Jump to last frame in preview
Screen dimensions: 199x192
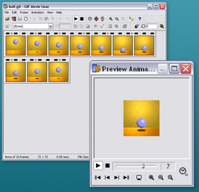click(x=126, y=178)
